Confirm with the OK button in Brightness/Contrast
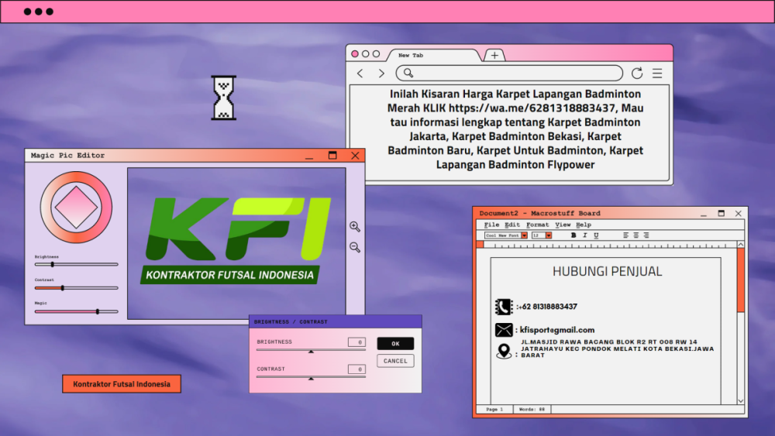 pyautogui.click(x=395, y=344)
